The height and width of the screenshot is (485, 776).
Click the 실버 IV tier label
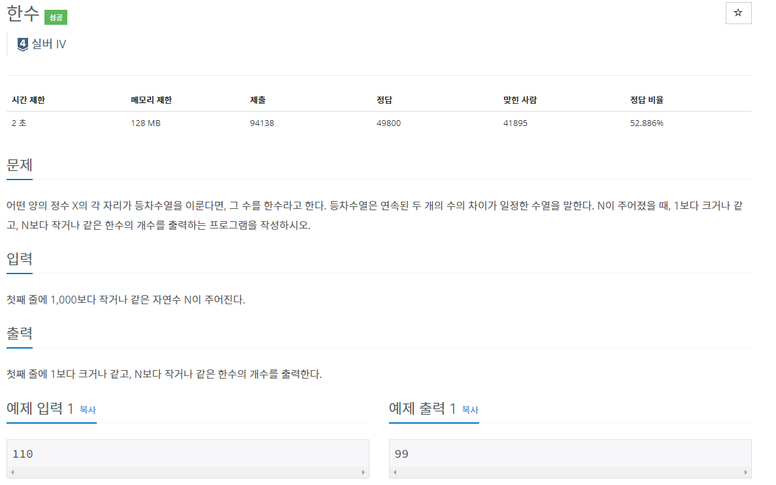[48, 44]
